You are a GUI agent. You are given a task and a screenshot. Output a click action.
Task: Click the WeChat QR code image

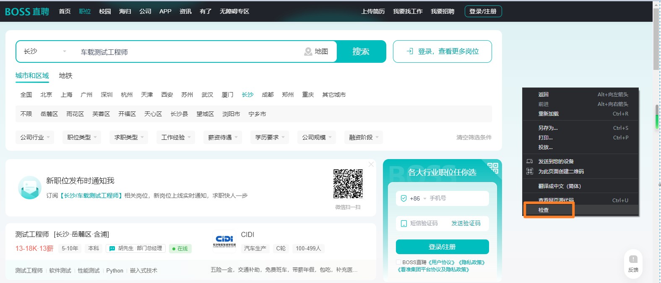tap(348, 184)
